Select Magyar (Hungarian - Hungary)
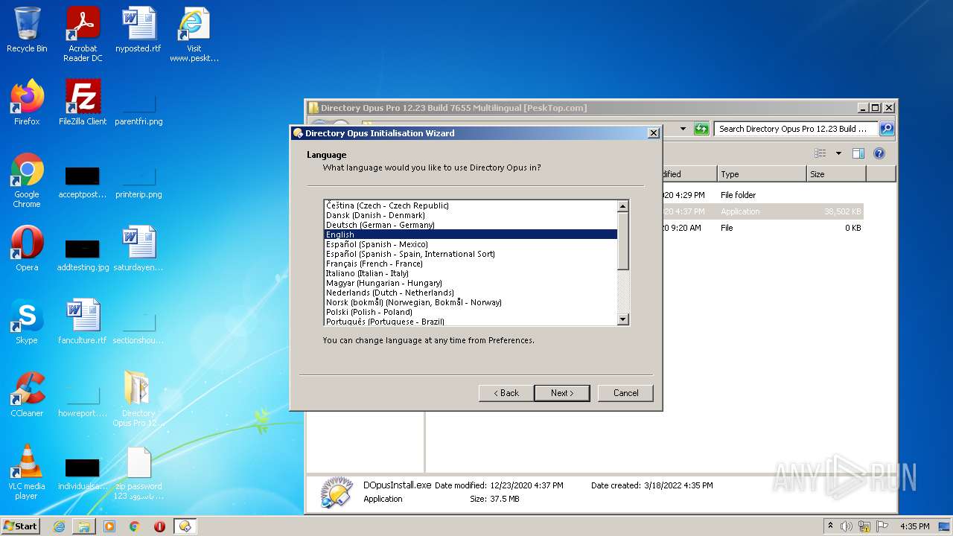Image resolution: width=953 pixels, height=536 pixels. pyautogui.click(x=471, y=283)
